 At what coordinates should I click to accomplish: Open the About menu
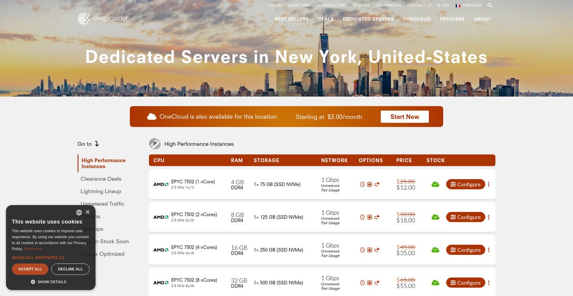tap(482, 19)
